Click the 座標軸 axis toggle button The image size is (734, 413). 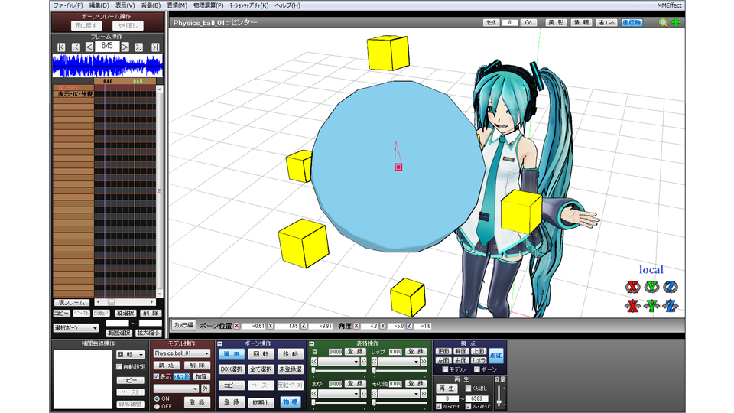pos(632,22)
